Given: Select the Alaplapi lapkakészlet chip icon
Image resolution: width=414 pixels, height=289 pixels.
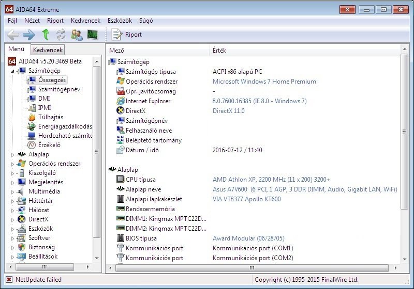Looking at the screenshot, I should click(121, 199).
